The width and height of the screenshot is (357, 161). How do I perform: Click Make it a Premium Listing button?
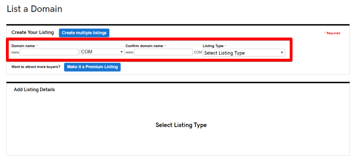(x=92, y=67)
